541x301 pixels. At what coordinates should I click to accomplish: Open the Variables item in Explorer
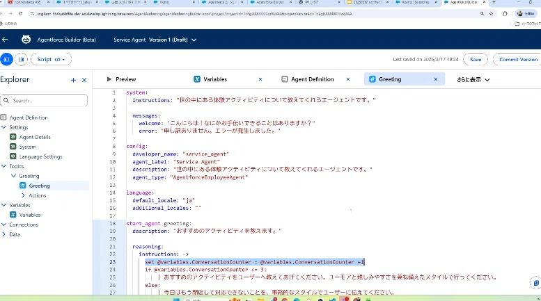pos(30,215)
